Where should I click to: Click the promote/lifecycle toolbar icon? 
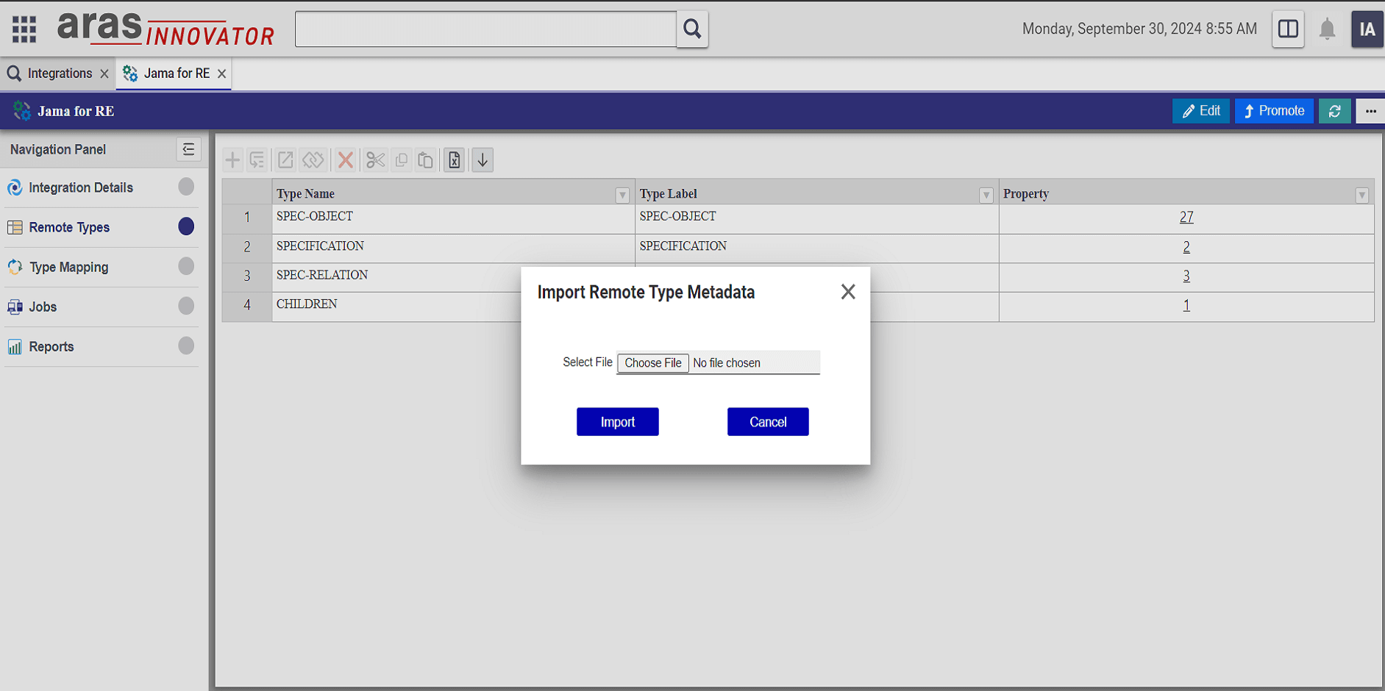click(x=313, y=160)
